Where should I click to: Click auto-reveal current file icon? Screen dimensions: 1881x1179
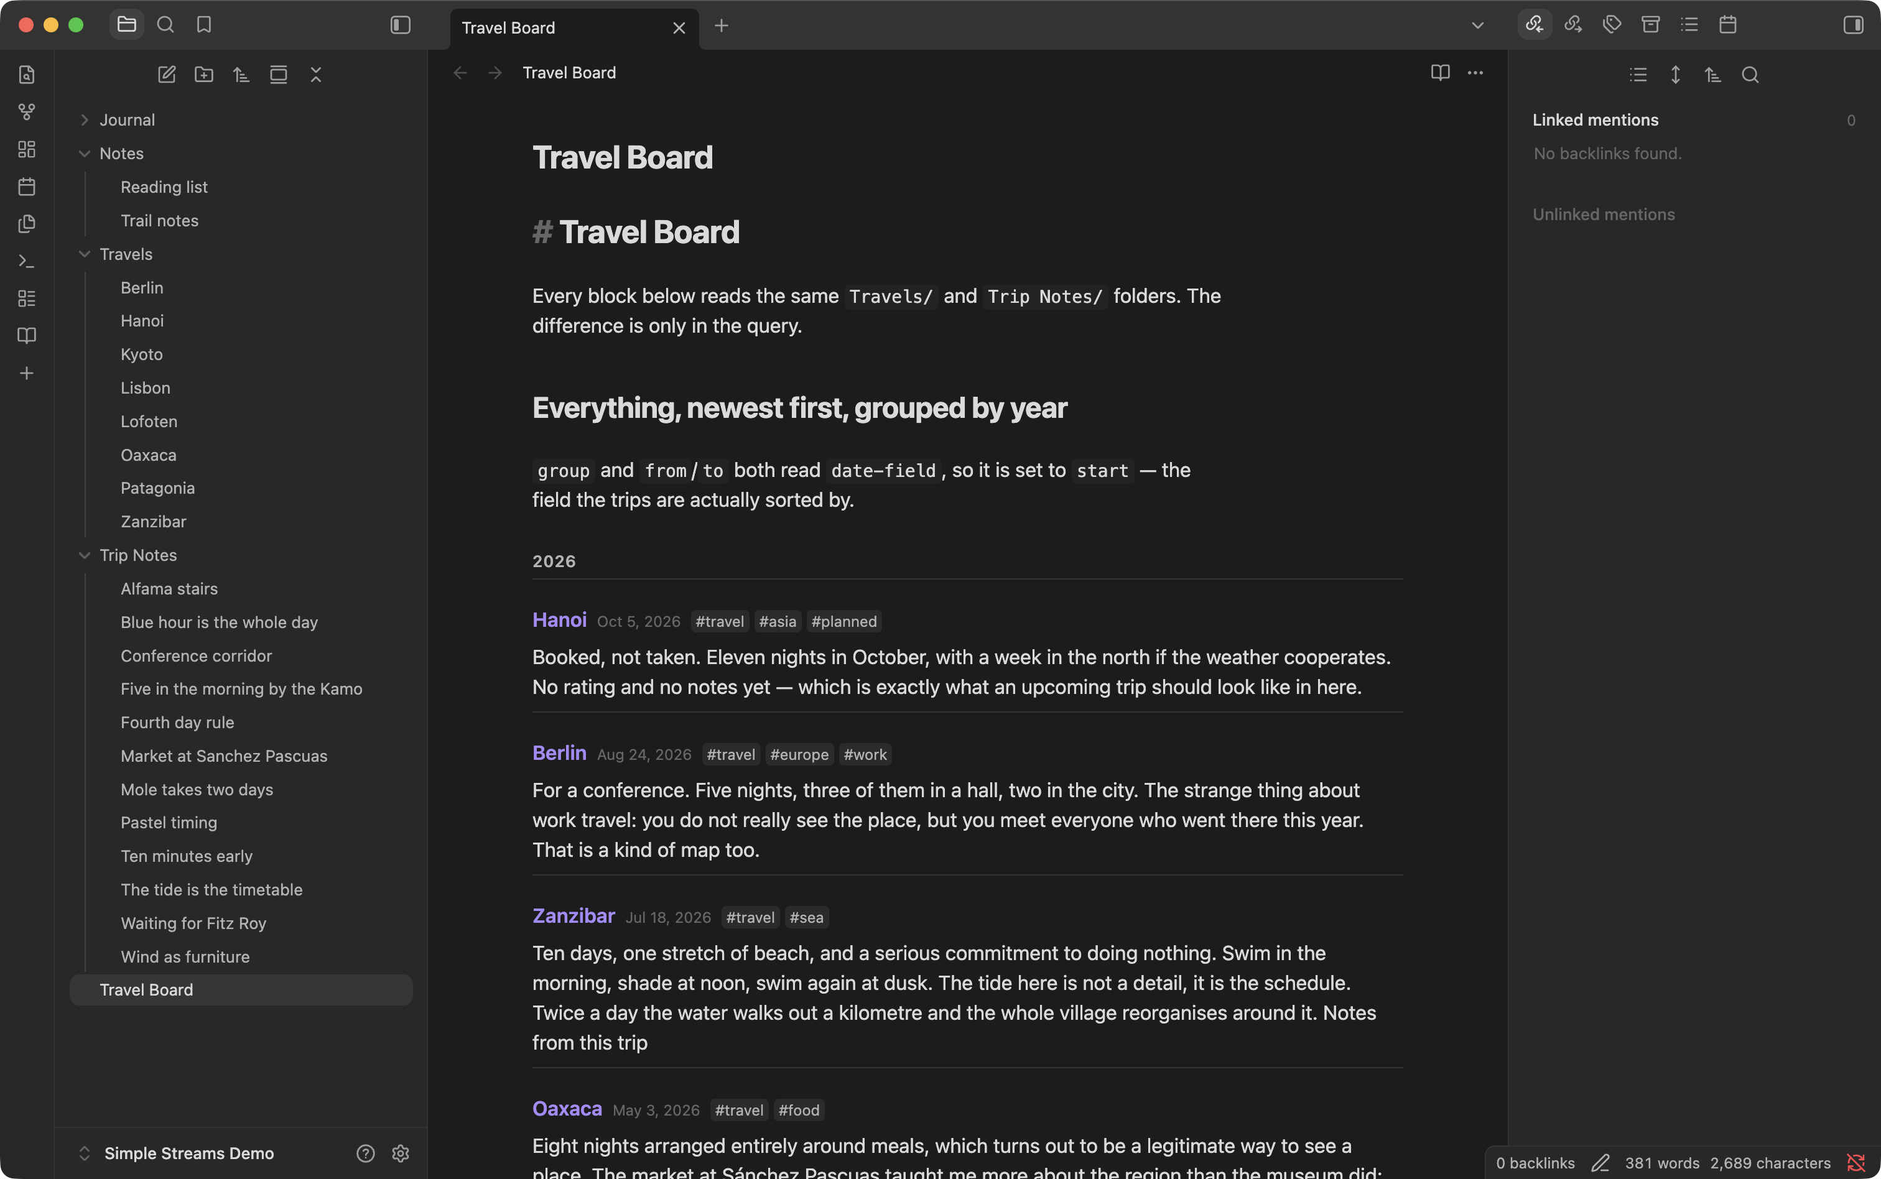point(279,75)
